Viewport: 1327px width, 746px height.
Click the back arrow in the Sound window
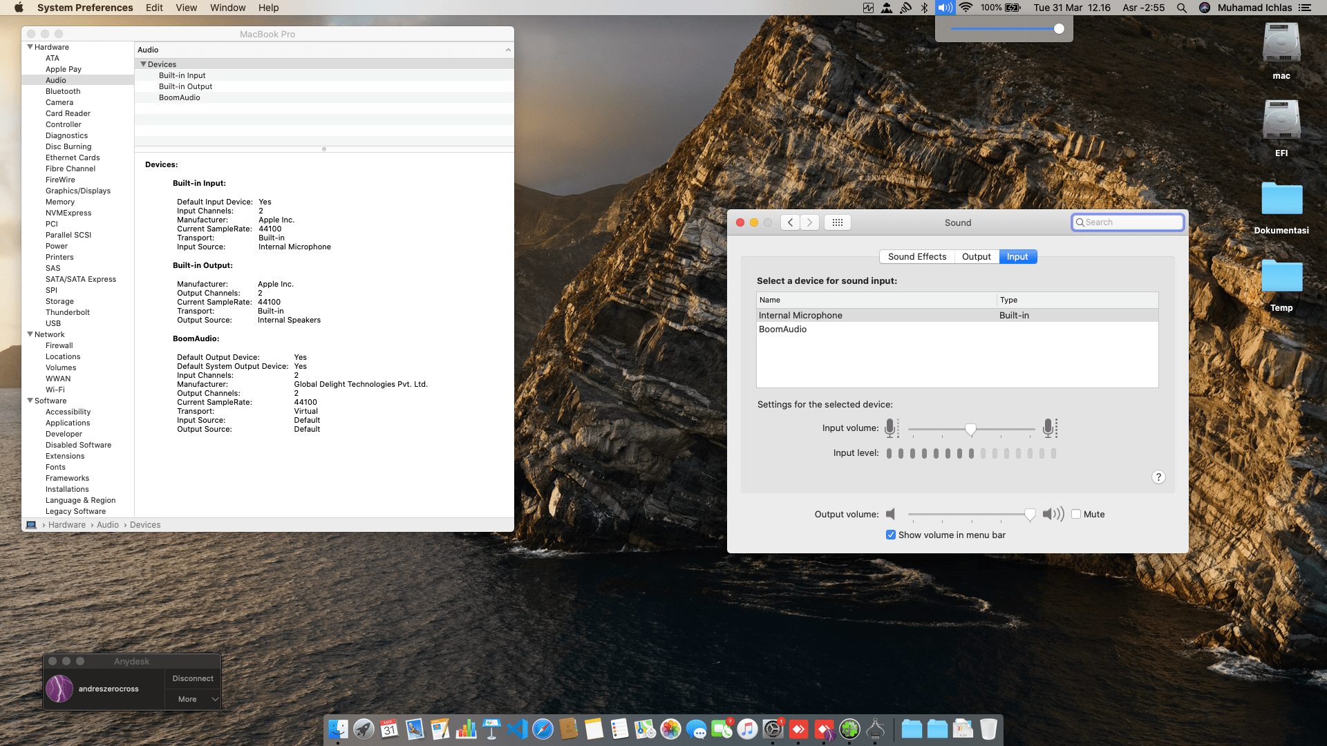(791, 222)
